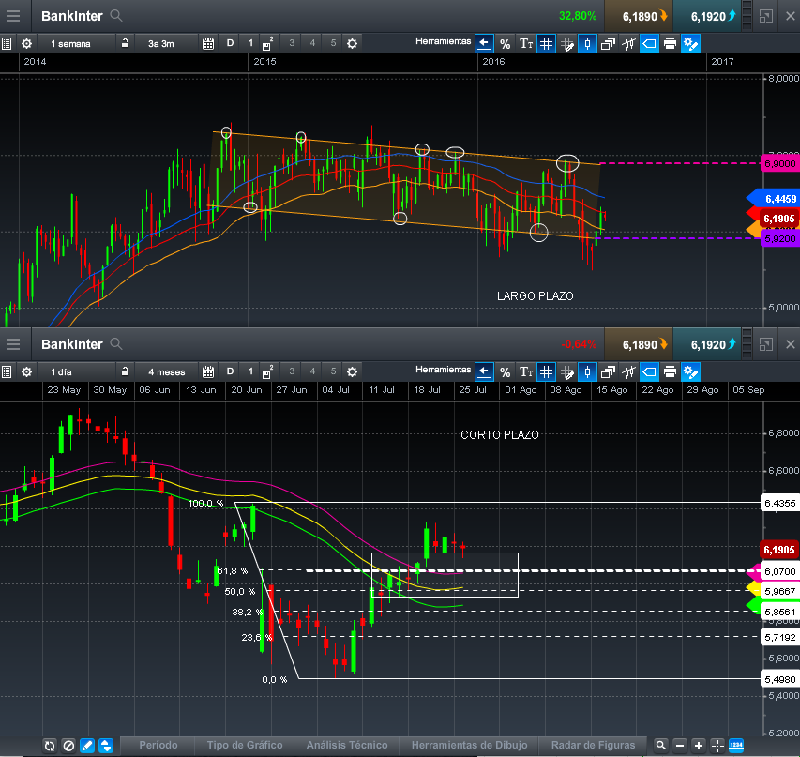Image resolution: width=800 pixels, height=757 pixels.
Task: Click crosshair cursor icon in bottom bar
Action: (x=717, y=746)
